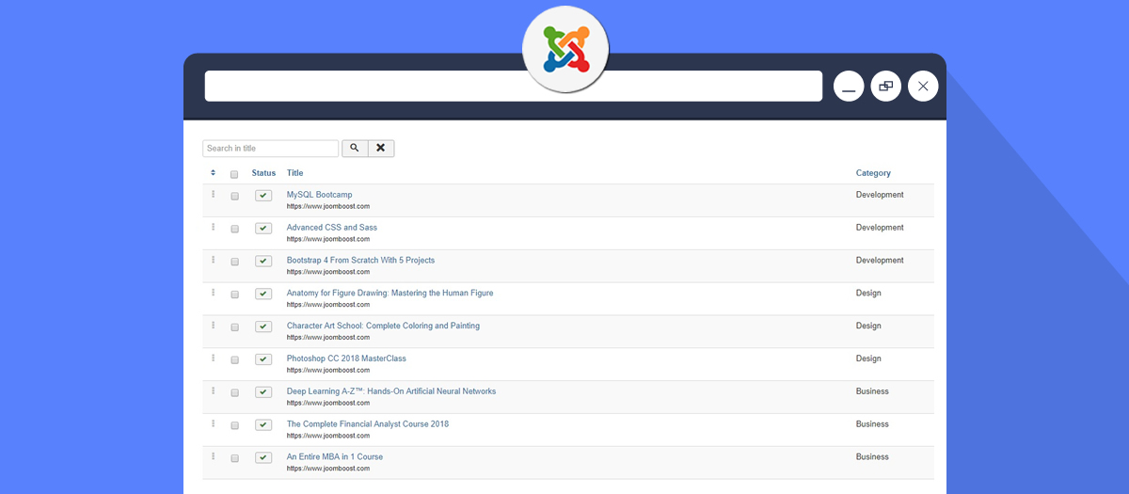Image resolution: width=1129 pixels, height=494 pixels.
Task: Tick checkbox for Advanced CSS and Sass
Action: [x=234, y=230]
